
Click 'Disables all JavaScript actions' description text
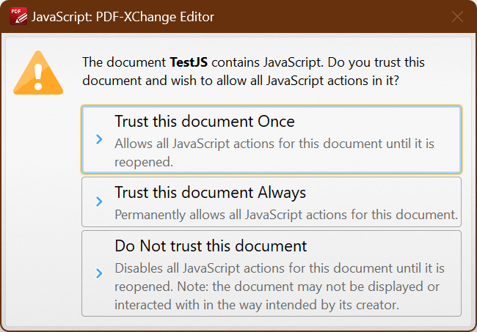point(279,268)
